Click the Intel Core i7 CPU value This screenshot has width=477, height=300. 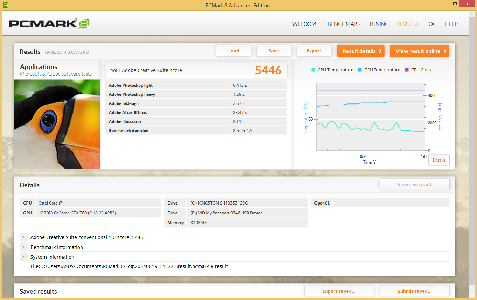(x=98, y=203)
